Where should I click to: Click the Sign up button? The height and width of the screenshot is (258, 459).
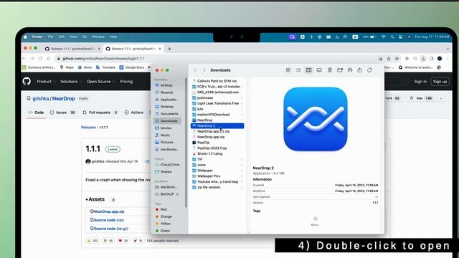440,82
